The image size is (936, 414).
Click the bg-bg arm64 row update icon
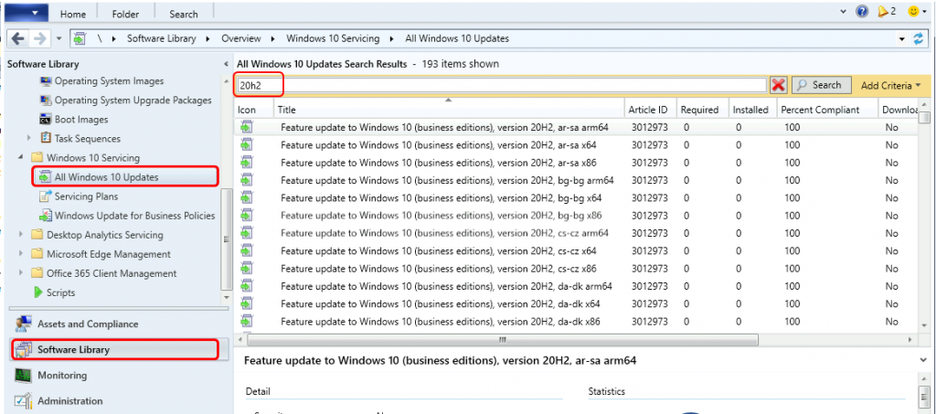click(x=247, y=180)
